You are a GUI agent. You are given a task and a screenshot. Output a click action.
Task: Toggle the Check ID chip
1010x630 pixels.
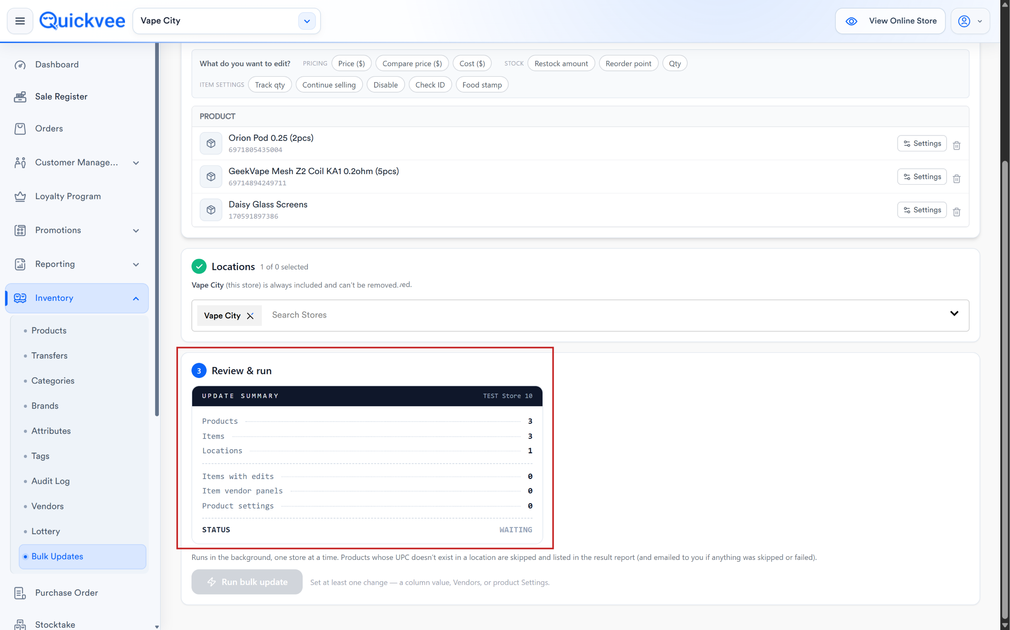pos(430,85)
